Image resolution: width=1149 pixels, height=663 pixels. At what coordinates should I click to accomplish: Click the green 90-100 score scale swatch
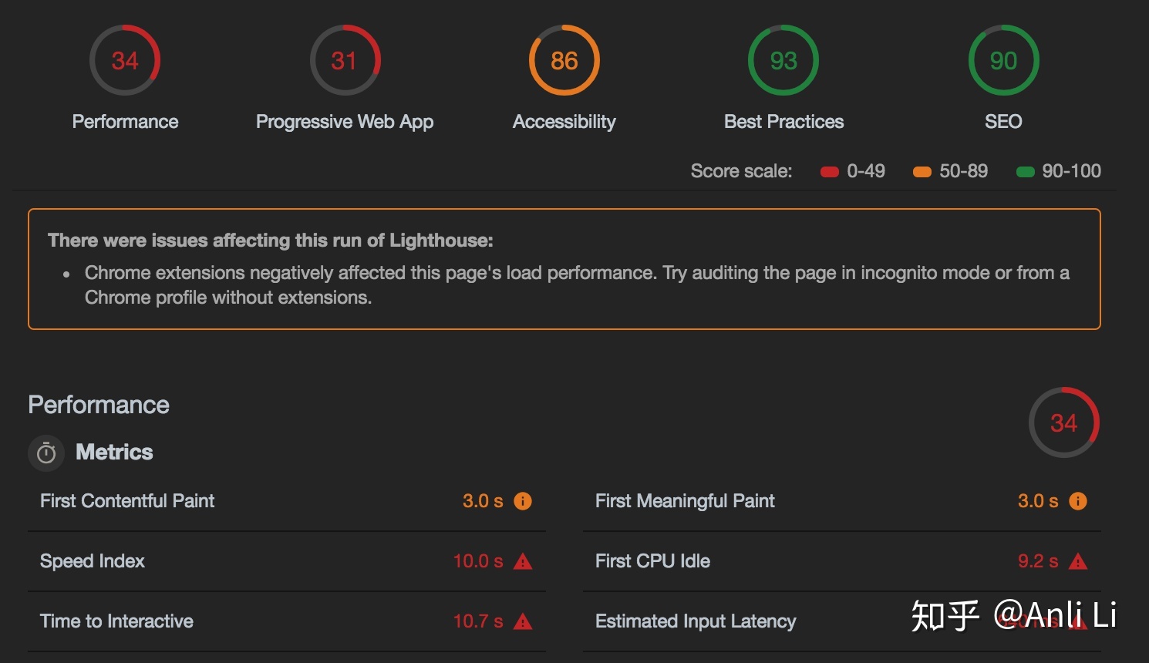click(x=1026, y=172)
